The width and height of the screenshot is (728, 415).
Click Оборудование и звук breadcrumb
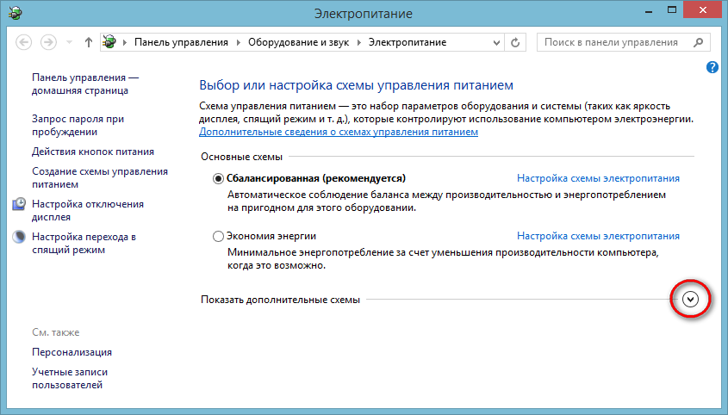(299, 42)
